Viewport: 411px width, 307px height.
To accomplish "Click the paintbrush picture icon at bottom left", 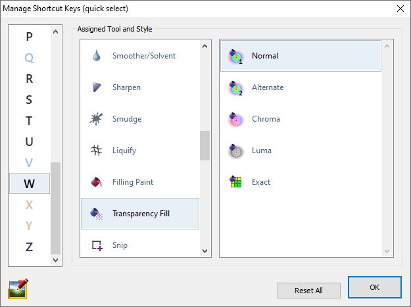I will coord(18,289).
